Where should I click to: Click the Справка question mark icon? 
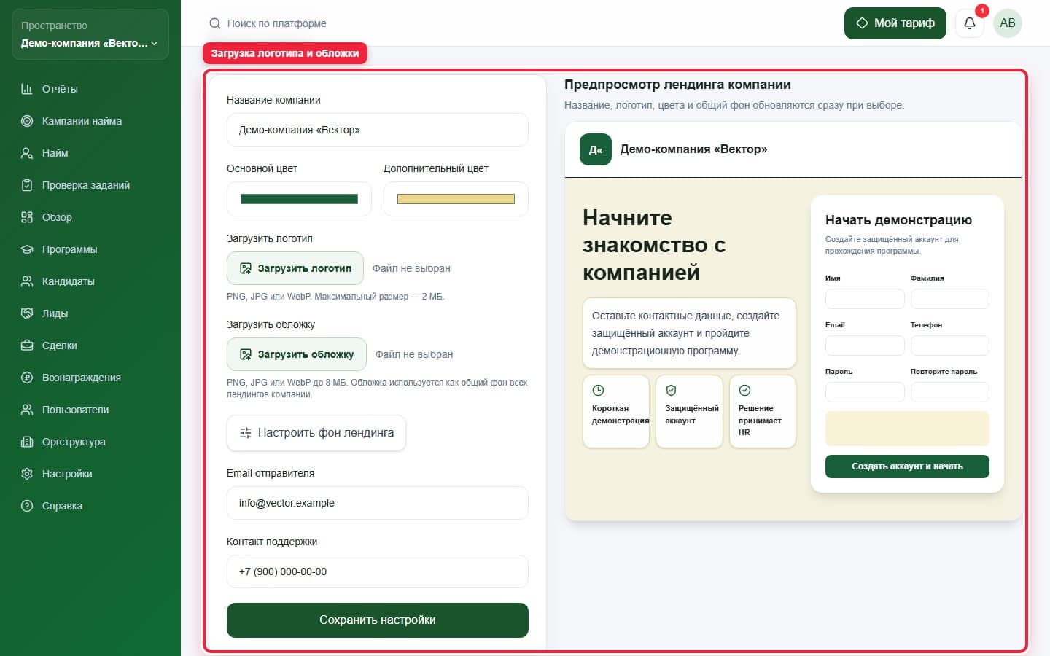pos(27,506)
